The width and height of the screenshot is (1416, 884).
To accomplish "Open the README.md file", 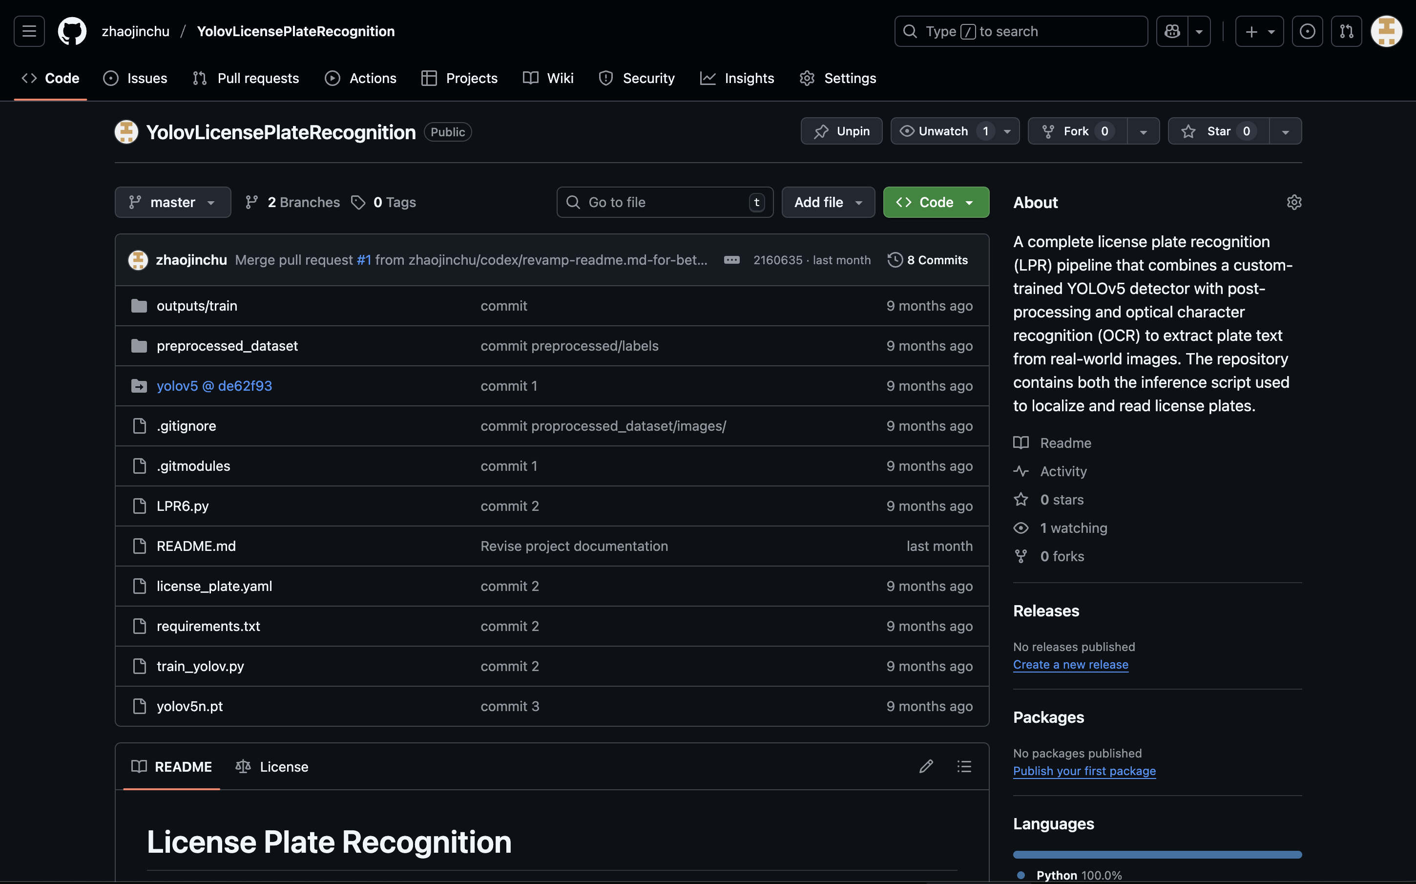I will [196, 546].
